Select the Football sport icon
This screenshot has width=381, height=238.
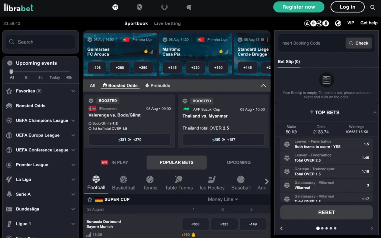[x=96, y=179]
